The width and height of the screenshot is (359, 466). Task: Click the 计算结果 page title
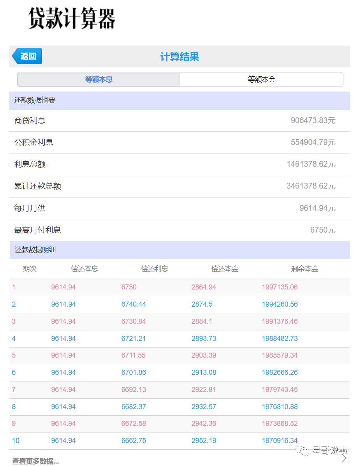[179, 56]
